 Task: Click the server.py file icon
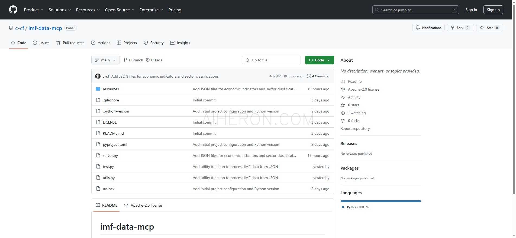point(98,155)
